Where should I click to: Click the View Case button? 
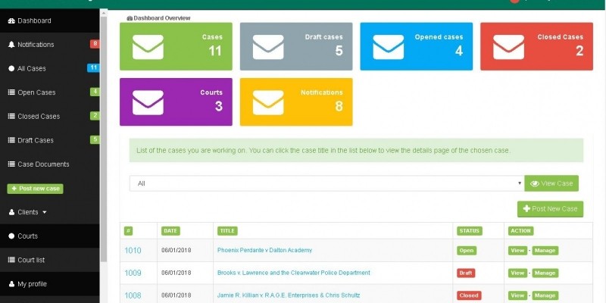551,183
